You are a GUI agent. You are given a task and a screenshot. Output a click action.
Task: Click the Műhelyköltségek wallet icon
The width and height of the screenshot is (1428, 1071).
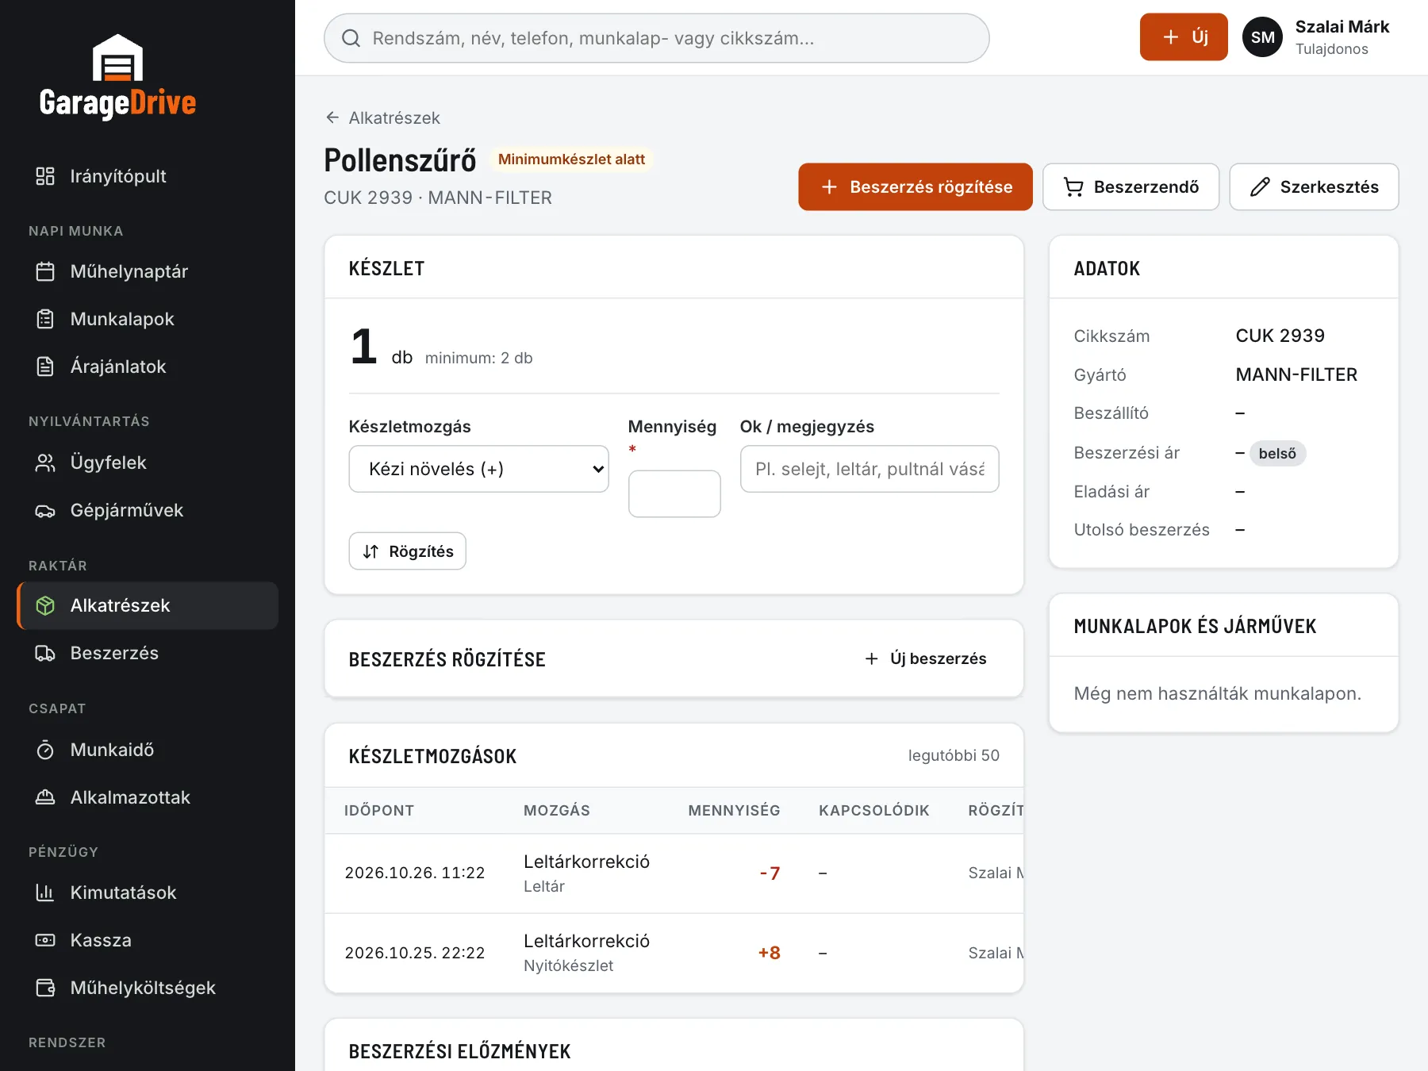(x=45, y=988)
